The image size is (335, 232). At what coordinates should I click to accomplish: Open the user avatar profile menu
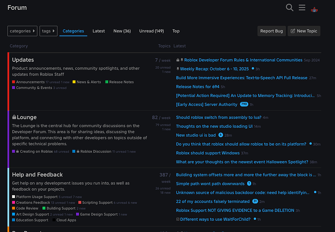tap(314, 10)
